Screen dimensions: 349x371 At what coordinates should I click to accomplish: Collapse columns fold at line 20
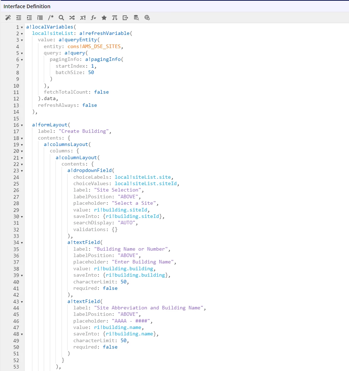pyautogui.click(x=22, y=151)
